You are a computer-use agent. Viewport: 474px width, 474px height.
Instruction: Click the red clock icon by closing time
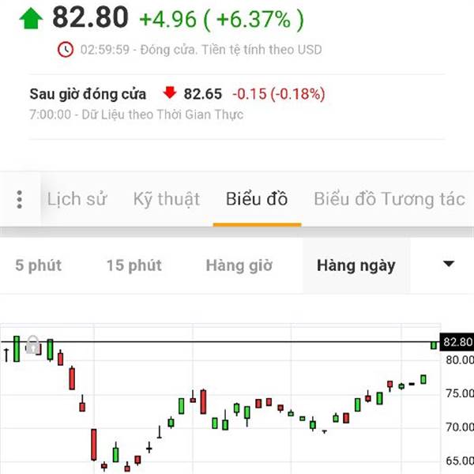(x=66, y=50)
